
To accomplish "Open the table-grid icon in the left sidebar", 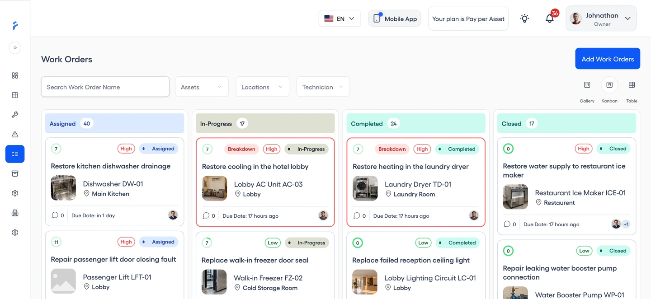I will 15,95.
